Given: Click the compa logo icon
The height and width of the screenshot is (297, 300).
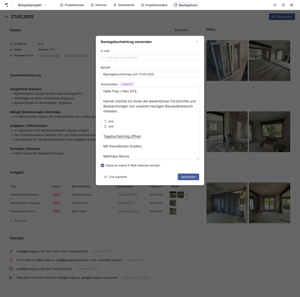Looking at the screenshot, I should point(6,5).
